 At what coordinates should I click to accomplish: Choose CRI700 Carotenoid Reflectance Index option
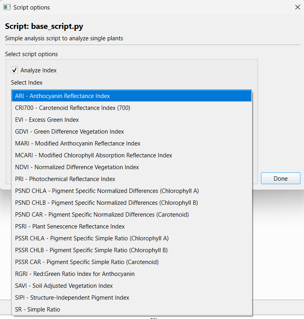click(72, 108)
